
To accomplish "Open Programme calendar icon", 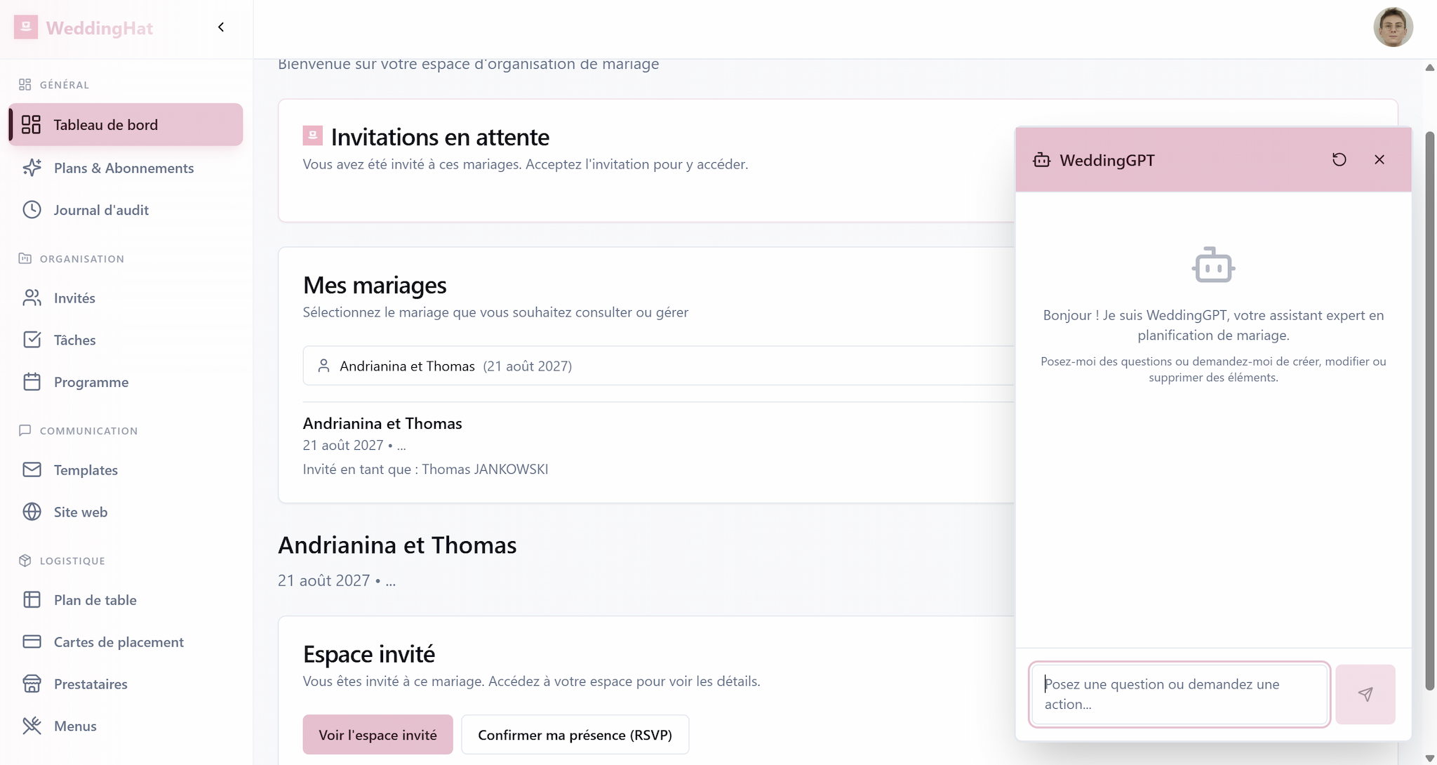I will 32,382.
